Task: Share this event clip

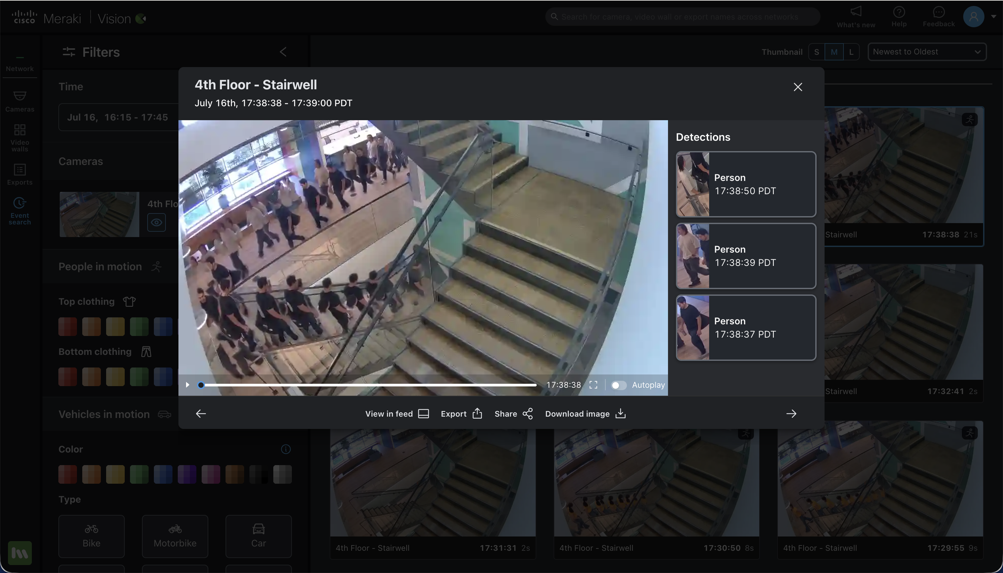Action: coord(514,414)
